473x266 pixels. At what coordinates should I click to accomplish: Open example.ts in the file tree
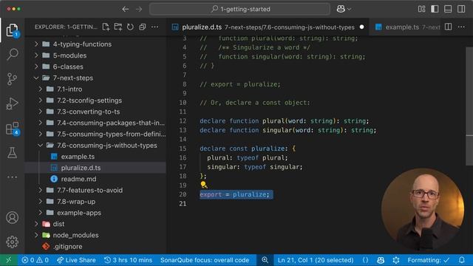pos(95,157)
